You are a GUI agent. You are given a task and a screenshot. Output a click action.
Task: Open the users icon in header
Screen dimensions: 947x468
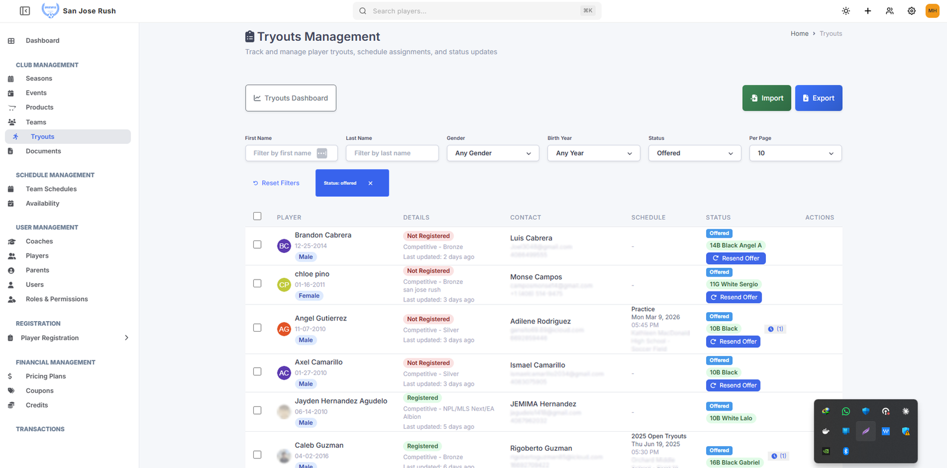coord(890,11)
